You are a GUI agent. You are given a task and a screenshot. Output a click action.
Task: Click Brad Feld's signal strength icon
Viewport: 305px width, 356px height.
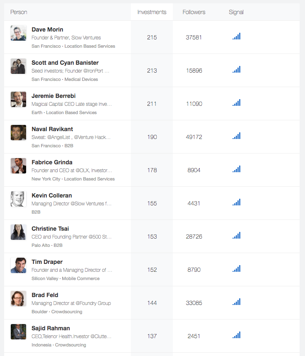pyautogui.click(x=236, y=302)
